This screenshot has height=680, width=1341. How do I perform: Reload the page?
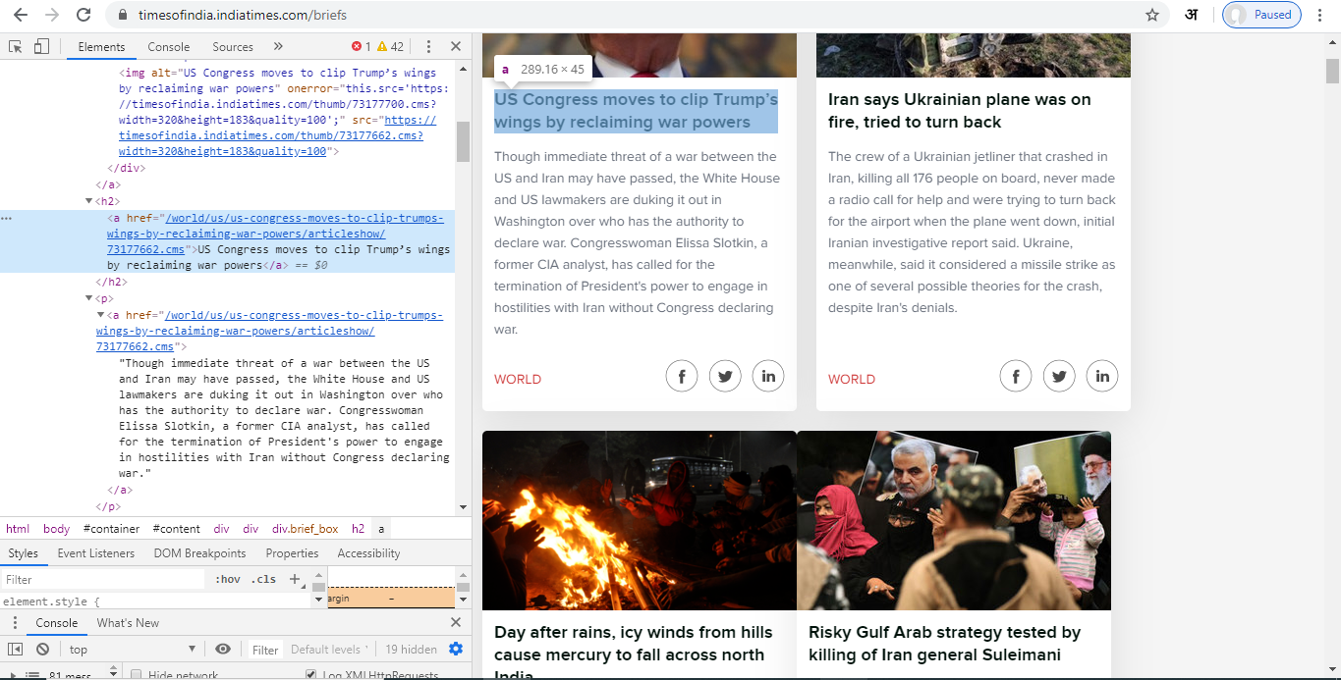[84, 15]
